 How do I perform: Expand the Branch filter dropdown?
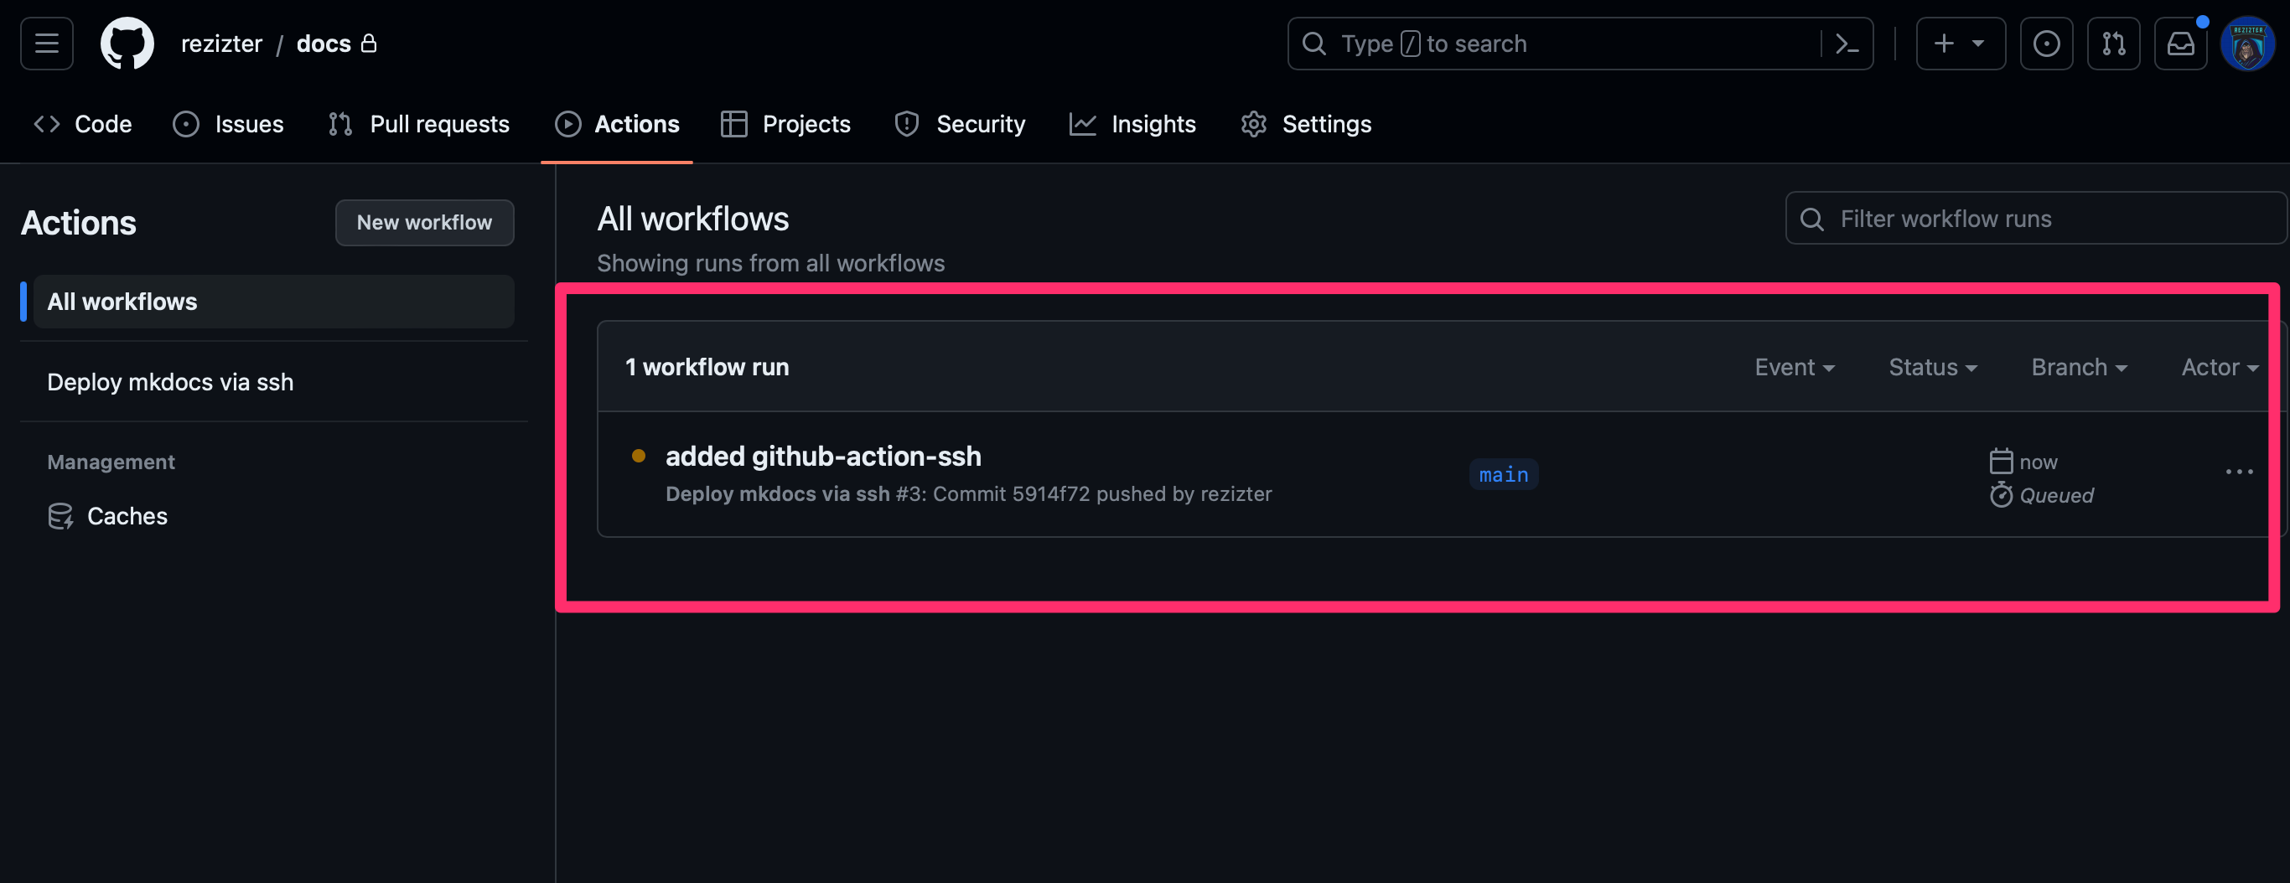(2079, 367)
